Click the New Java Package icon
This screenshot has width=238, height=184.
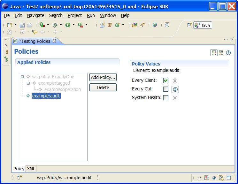tap(110, 25)
